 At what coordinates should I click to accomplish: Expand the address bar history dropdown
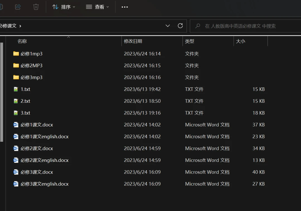tap(168, 26)
